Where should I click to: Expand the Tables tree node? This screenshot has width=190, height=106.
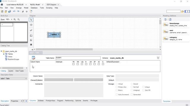click(x=4, y=54)
